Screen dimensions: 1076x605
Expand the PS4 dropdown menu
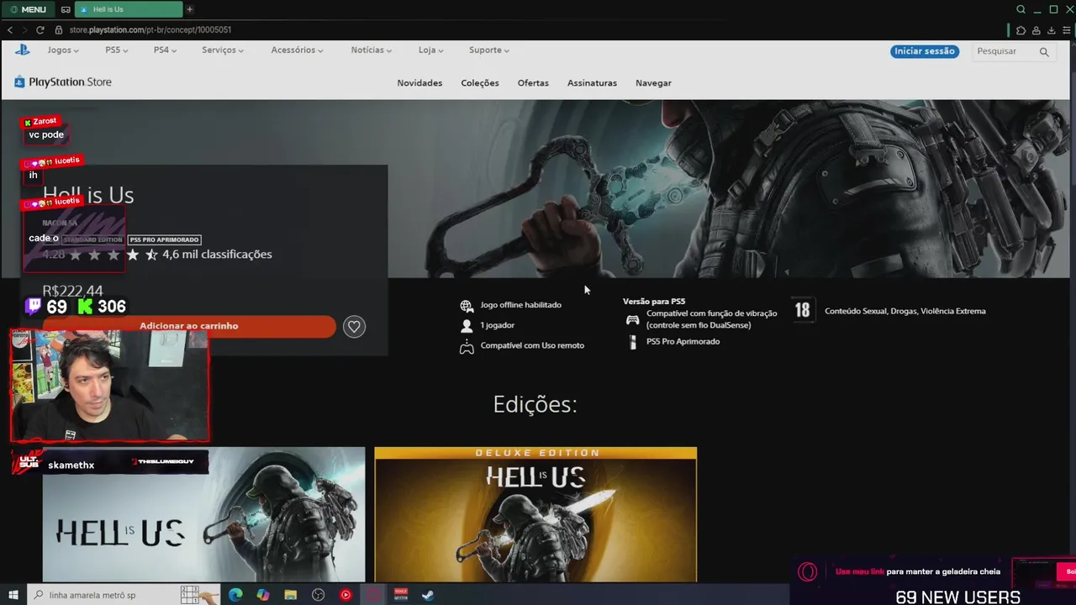click(x=165, y=50)
